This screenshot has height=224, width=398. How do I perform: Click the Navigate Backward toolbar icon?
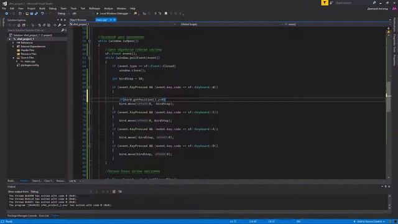point(7,14)
